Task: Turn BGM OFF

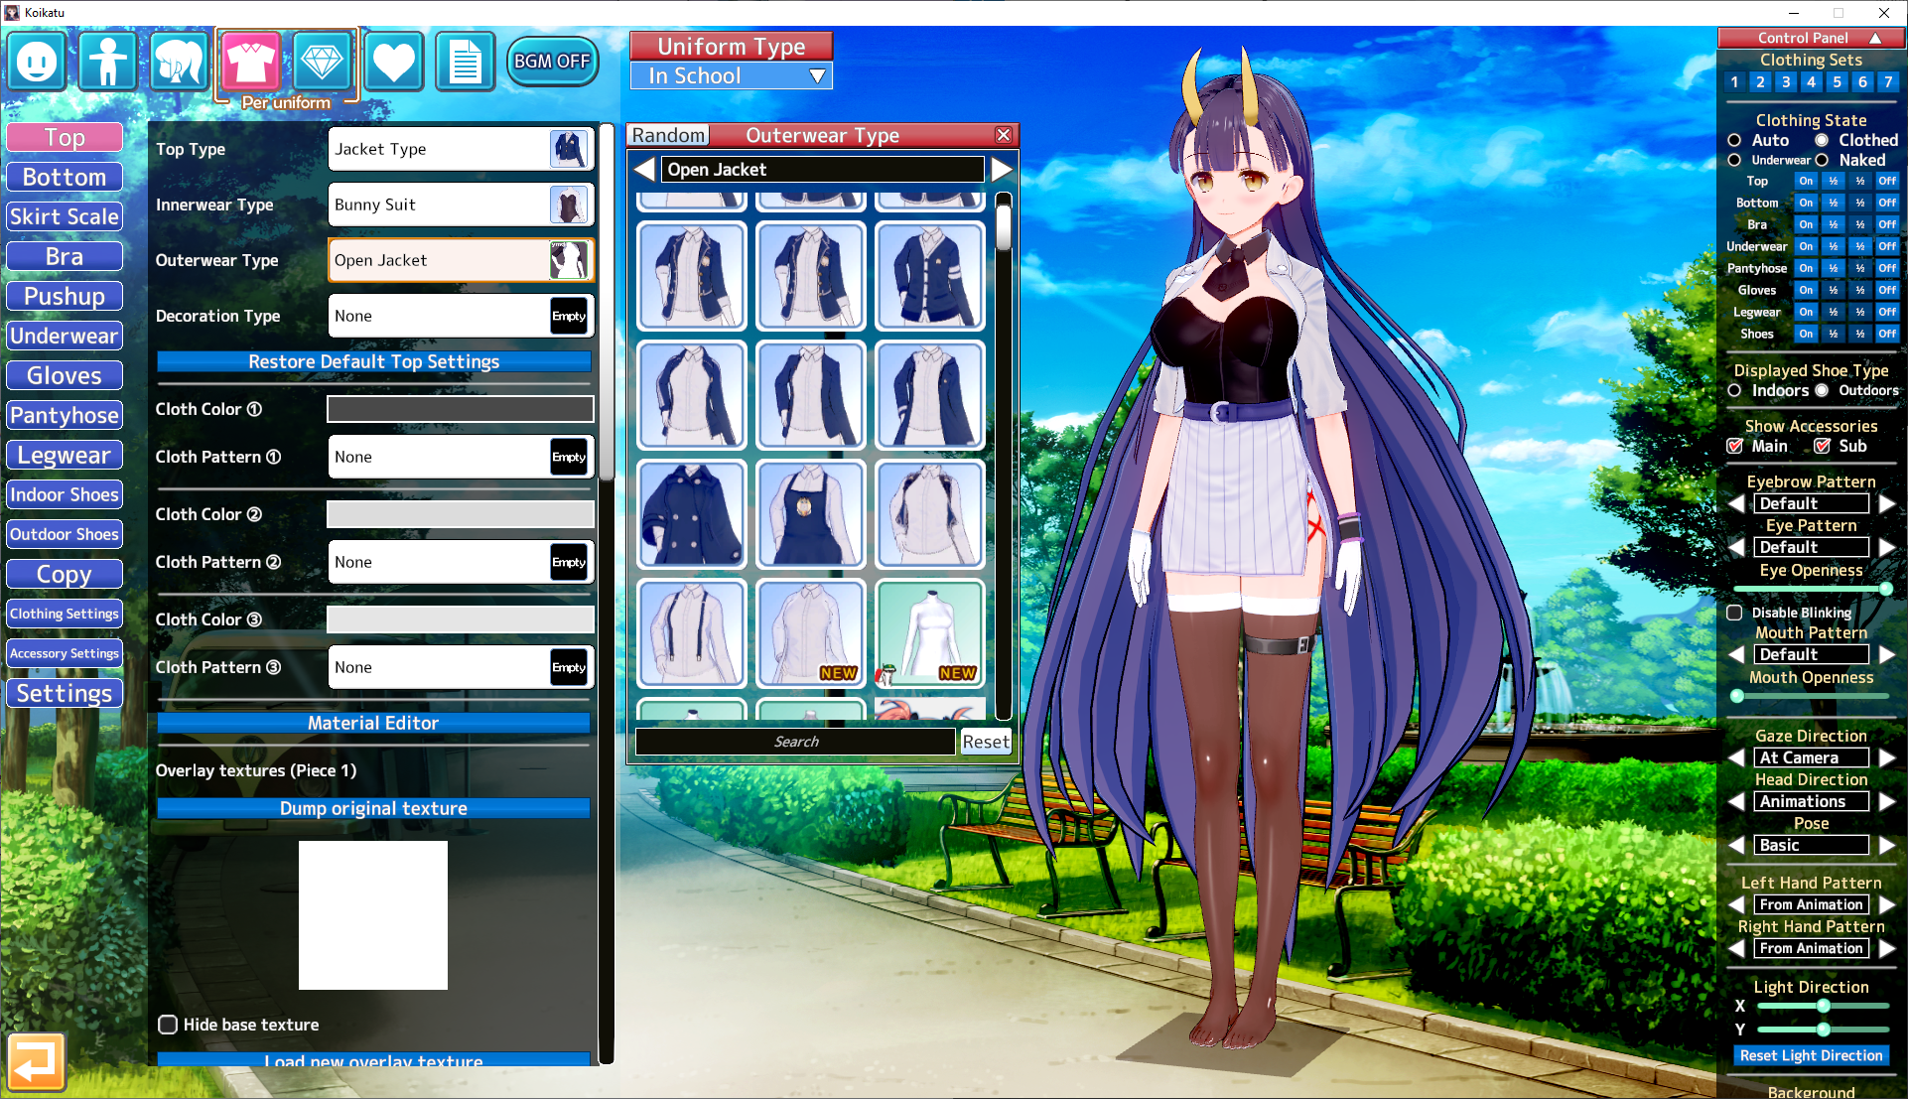Action: click(552, 61)
